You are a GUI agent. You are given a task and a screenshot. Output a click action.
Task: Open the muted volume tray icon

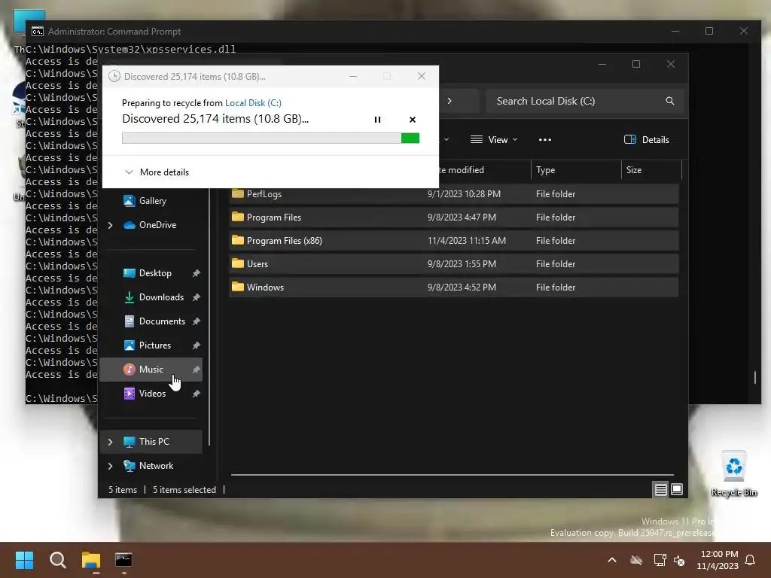point(679,560)
